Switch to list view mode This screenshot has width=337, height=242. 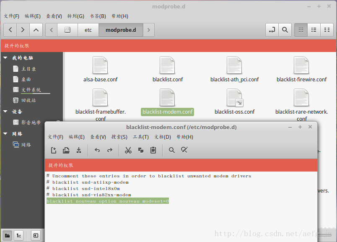point(314,30)
